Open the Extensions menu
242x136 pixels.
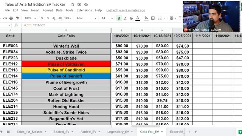pyautogui.click(x=84, y=10)
